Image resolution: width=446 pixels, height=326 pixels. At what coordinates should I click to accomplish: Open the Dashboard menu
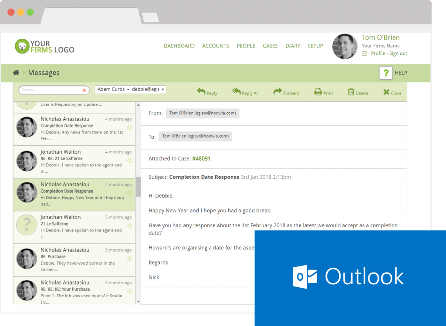179,46
